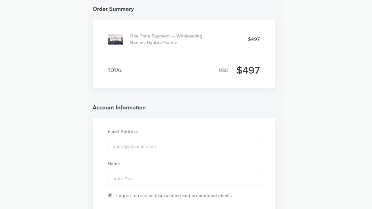The image size is (372, 209).
Task: Click the "Email Address" field label
Action: (123, 131)
